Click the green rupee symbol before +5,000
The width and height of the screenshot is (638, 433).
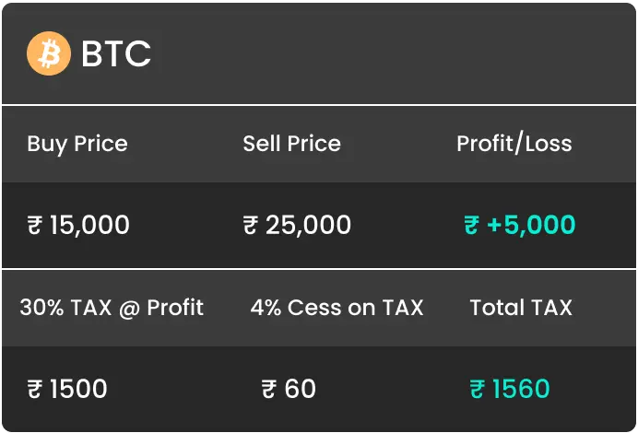(x=471, y=225)
